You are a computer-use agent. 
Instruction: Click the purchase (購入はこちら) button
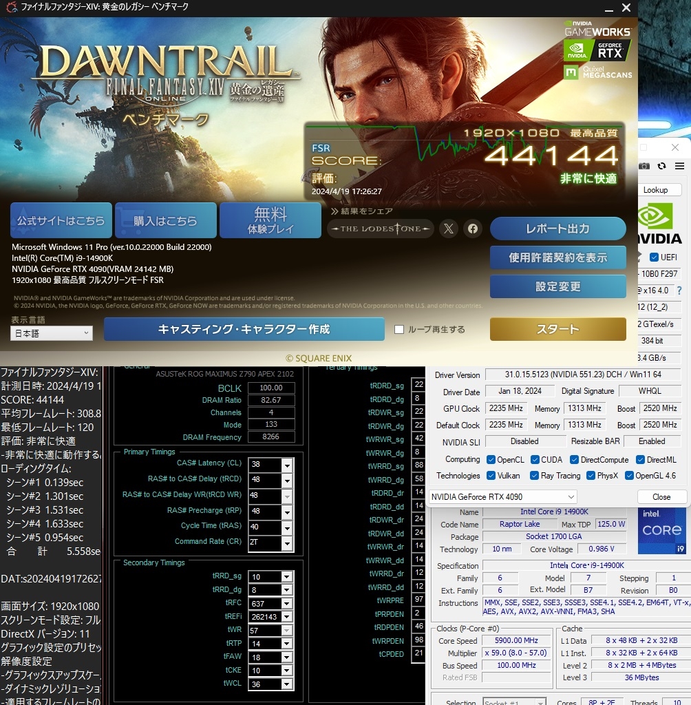(165, 220)
